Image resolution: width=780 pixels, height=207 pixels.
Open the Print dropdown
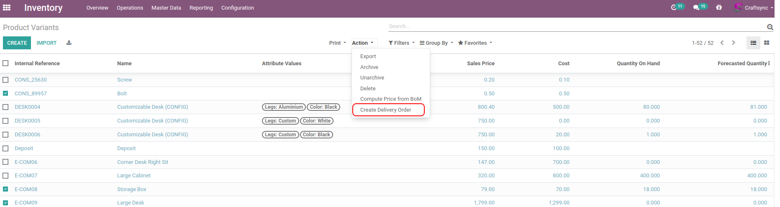coord(337,43)
